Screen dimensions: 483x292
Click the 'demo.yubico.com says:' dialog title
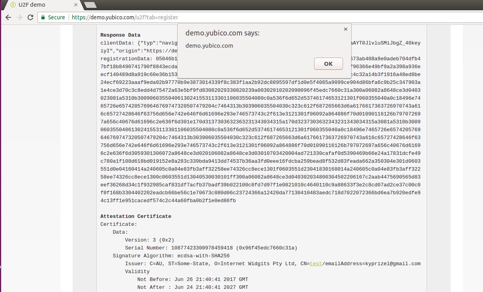pyautogui.click(x=222, y=33)
